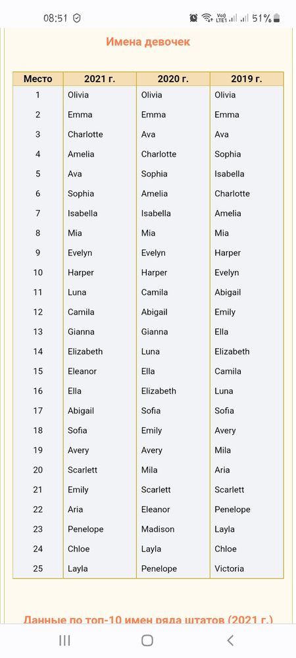The height and width of the screenshot is (658, 296).
Task: Tap the Wi-Fi status bar icon
Action: point(207,18)
